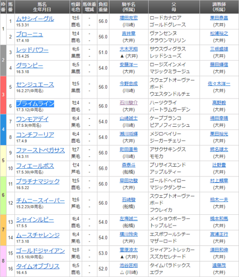Open the グランピー horse link
239x277 pixels.
[x=29, y=65]
